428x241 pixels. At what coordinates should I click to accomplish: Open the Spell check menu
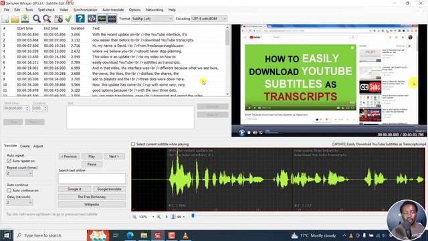point(46,9)
